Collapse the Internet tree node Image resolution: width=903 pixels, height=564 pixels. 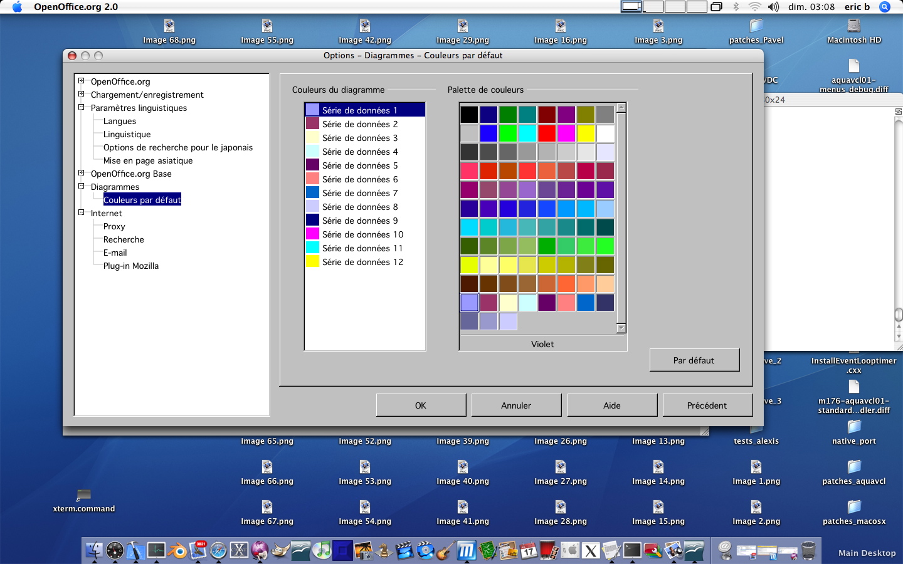[x=81, y=212]
